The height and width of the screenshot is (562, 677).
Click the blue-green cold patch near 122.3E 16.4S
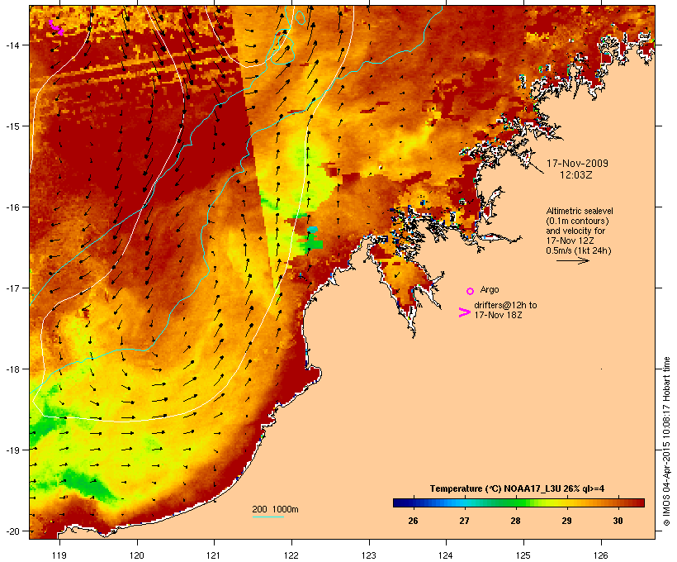click(x=312, y=238)
